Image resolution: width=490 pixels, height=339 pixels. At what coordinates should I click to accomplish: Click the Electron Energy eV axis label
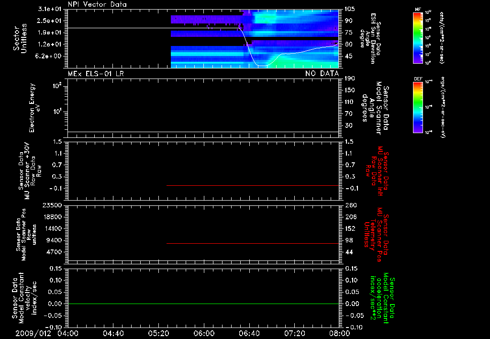pos(34,108)
